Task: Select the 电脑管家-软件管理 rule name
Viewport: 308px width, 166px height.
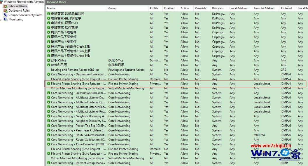Action: point(64,27)
